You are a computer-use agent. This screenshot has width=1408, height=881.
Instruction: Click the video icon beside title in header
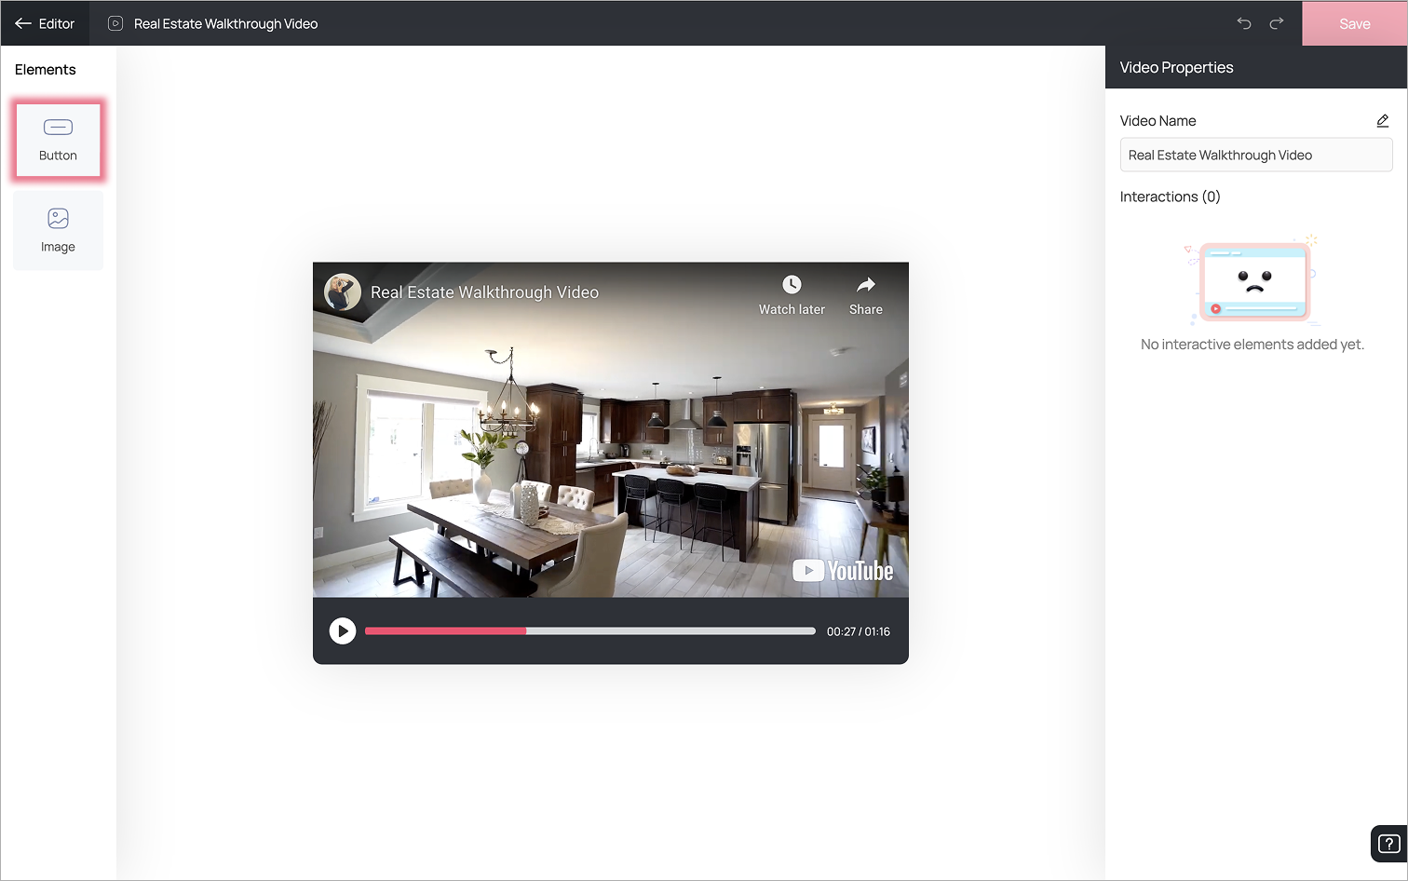(115, 23)
